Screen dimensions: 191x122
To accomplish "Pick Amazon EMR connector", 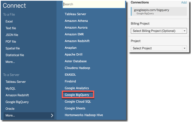I will coord(74,34).
